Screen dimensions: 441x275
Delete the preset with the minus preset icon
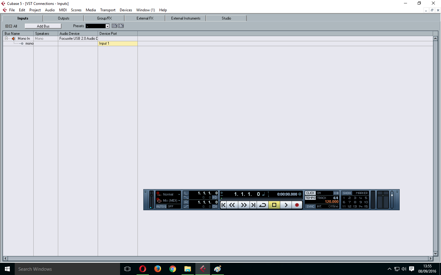coord(121,26)
